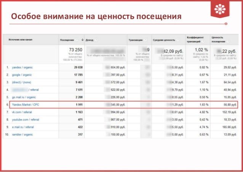The width and height of the screenshot is (243, 172).
Task: Open the rambler / organic source
Action: point(22,134)
